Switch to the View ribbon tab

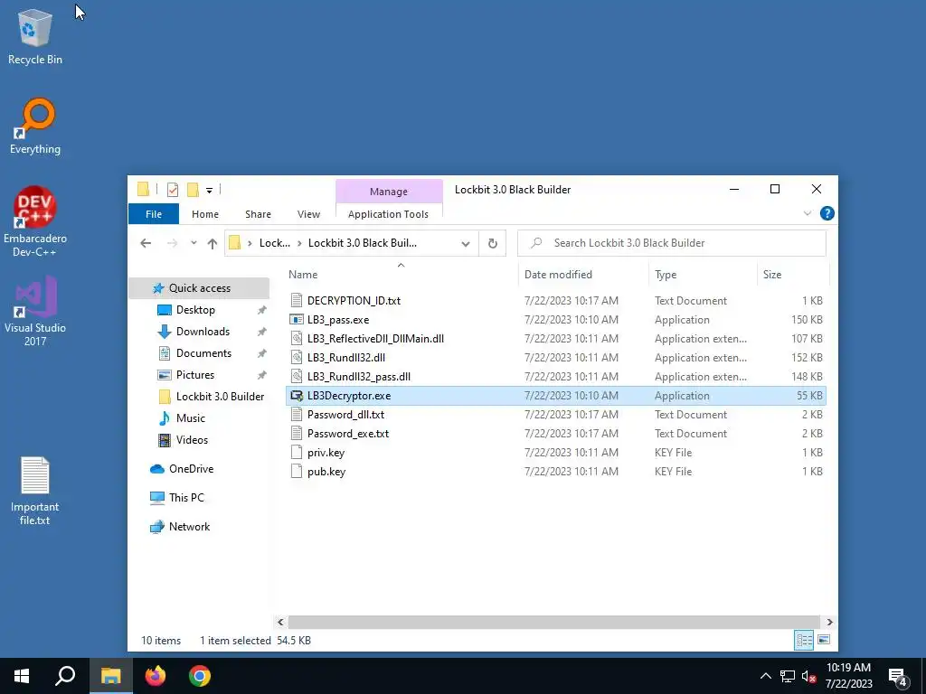pos(308,214)
